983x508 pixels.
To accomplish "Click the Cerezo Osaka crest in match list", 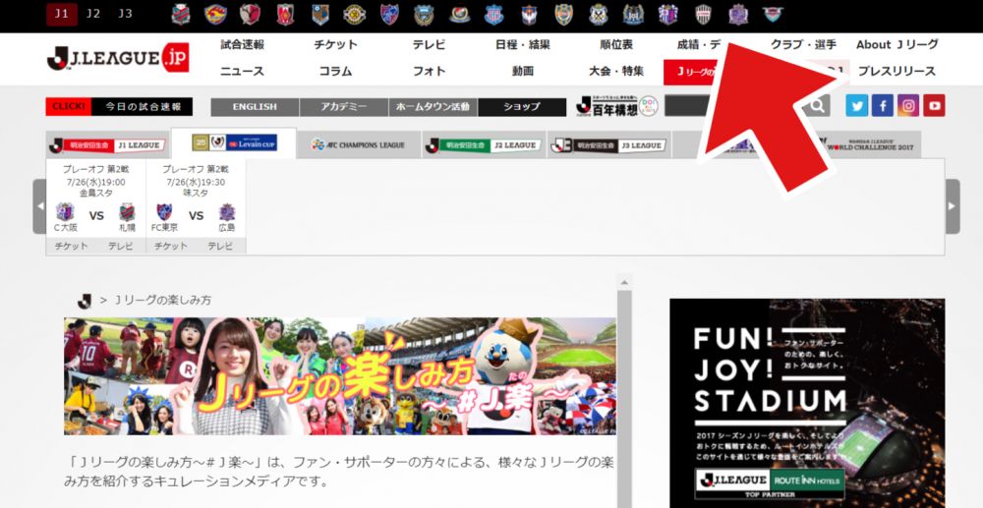I will tap(64, 213).
